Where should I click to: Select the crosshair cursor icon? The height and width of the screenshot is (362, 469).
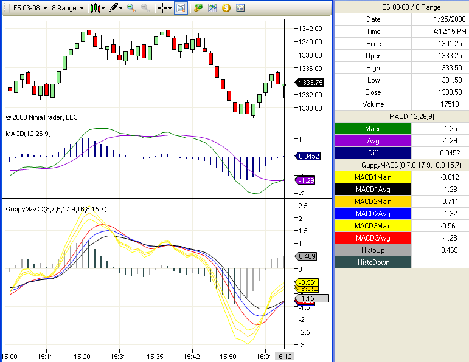pyautogui.click(x=162, y=8)
